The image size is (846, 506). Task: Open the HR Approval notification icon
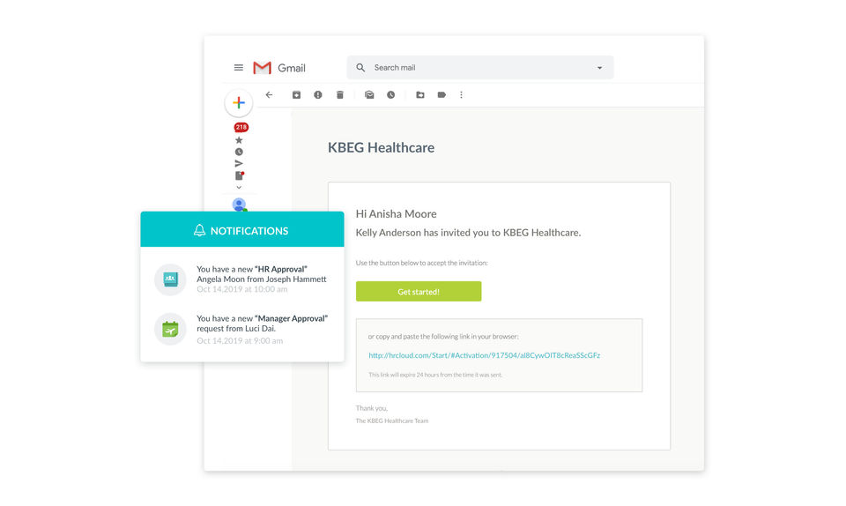click(x=170, y=279)
